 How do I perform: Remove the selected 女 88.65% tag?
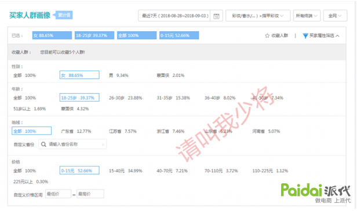(52, 35)
